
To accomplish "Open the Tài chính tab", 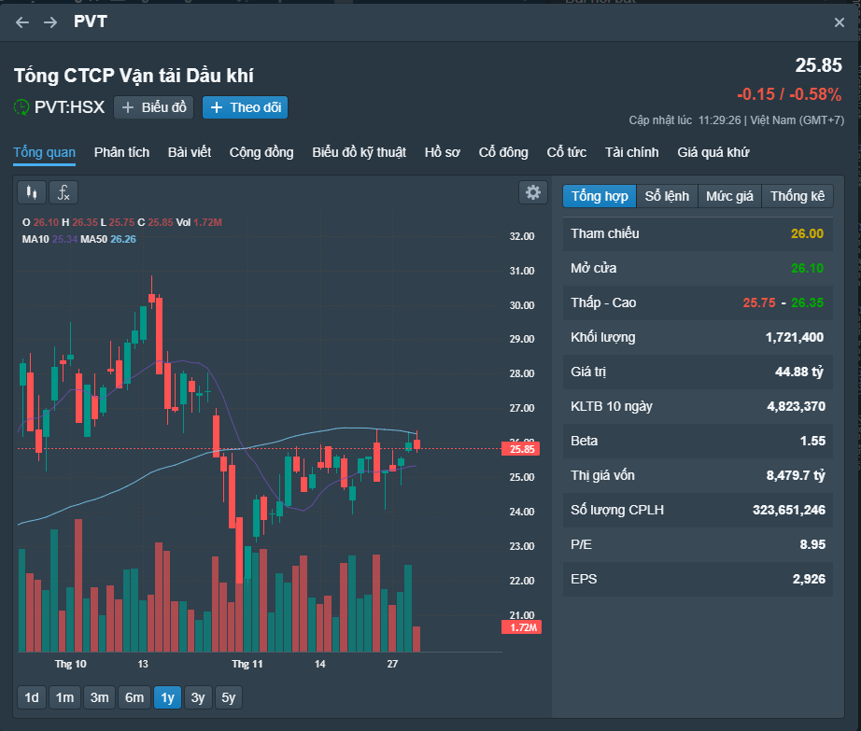I will click(x=632, y=152).
